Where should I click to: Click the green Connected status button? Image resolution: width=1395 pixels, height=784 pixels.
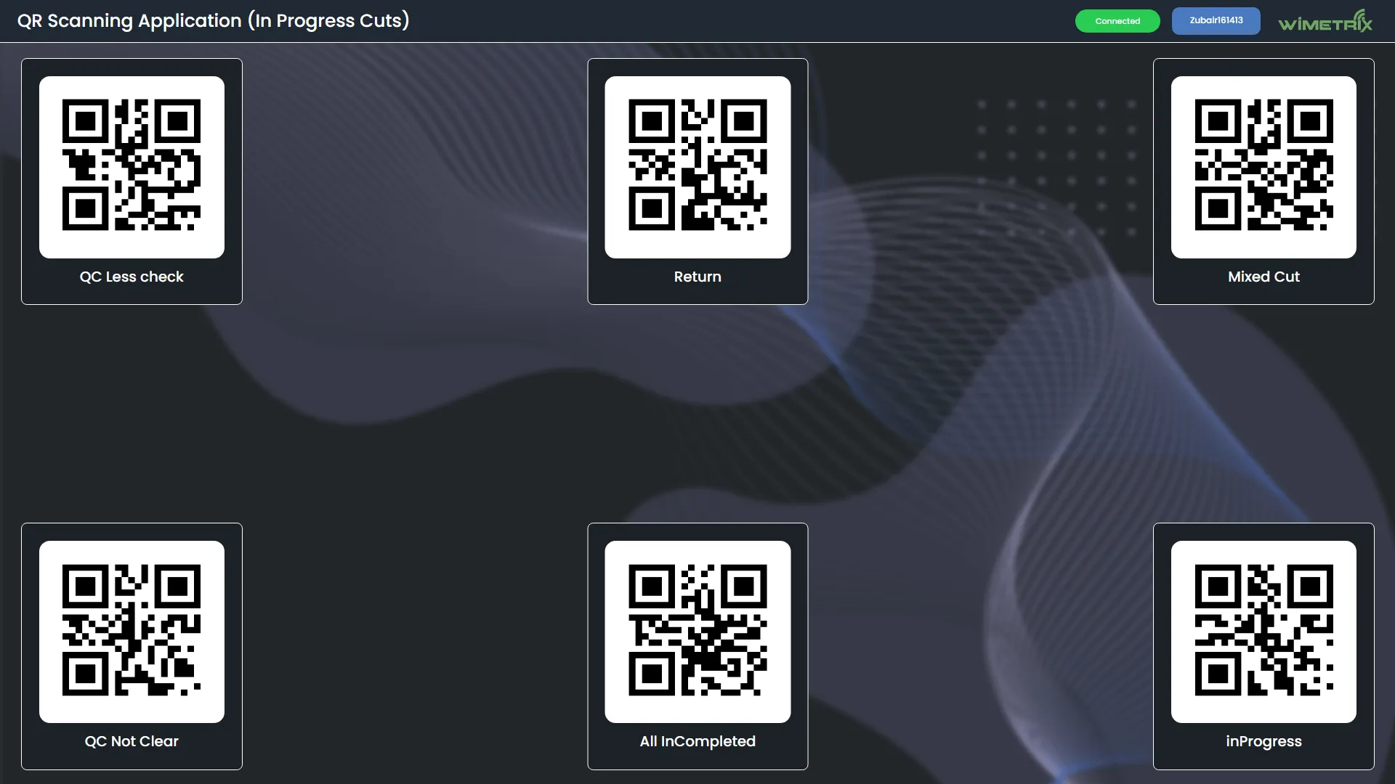tap(1117, 21)
